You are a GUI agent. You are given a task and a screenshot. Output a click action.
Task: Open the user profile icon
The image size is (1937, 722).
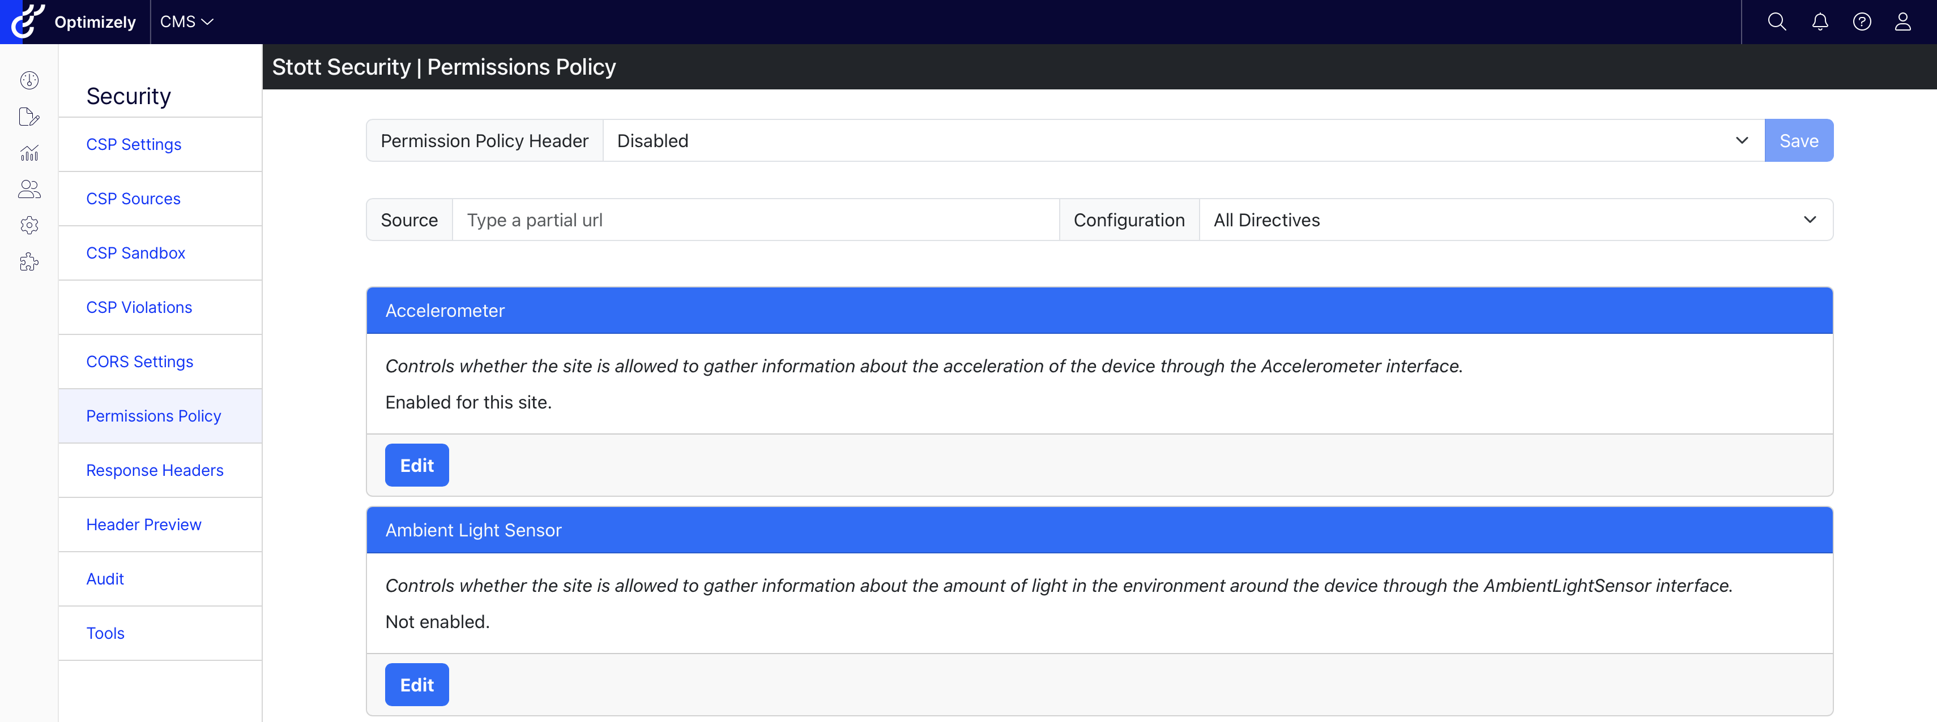click(1902, 22)
